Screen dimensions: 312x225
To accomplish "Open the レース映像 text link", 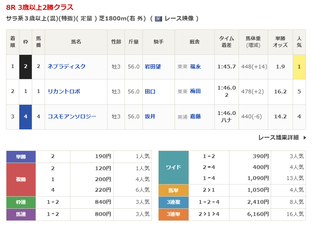I will pos(179,19).
